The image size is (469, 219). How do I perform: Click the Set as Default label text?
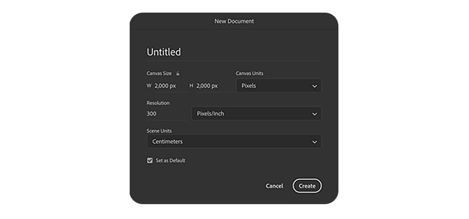click(x=170, y=160)
